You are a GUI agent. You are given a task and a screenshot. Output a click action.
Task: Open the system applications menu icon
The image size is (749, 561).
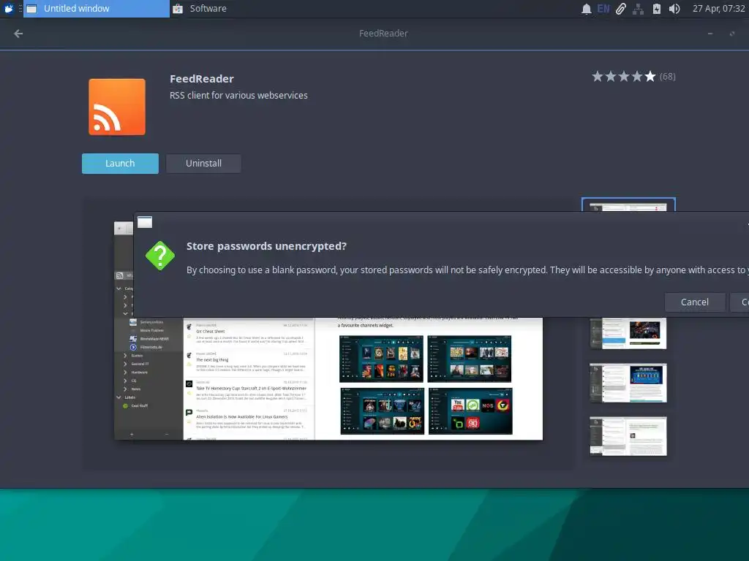[9, 9]
